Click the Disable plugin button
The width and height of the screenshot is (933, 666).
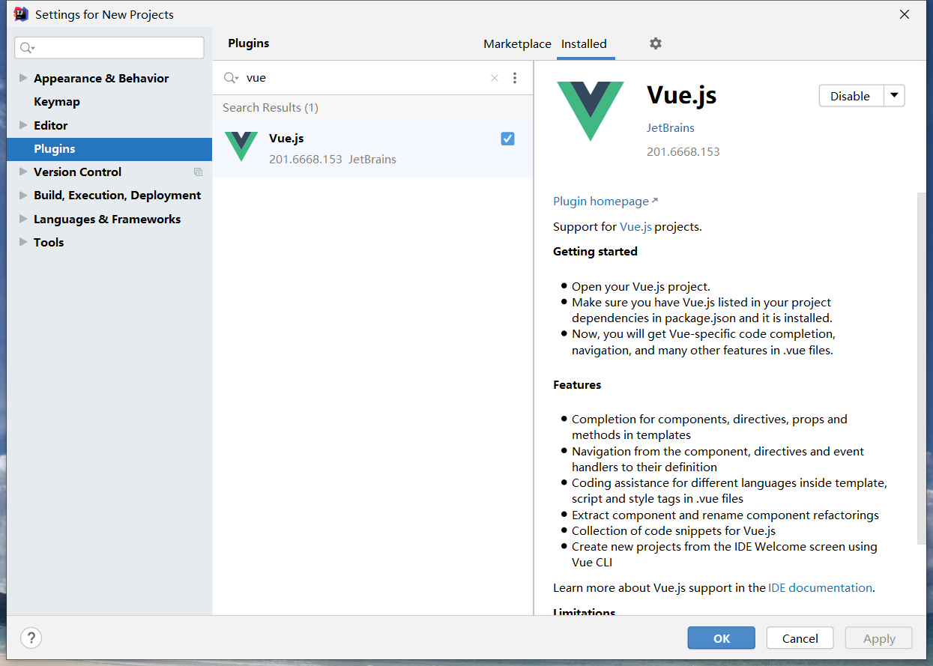pos(851,96)
